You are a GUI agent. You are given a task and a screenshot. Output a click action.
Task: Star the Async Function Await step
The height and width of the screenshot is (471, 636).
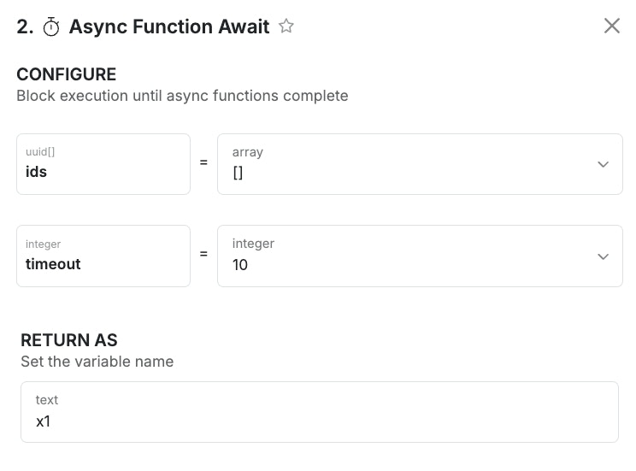pos(286,26)
